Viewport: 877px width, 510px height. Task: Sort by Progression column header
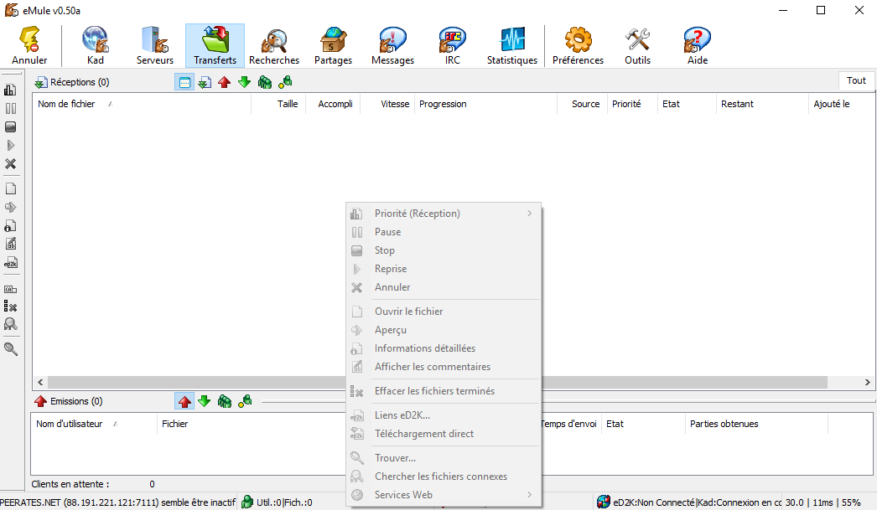pos(485,104)
